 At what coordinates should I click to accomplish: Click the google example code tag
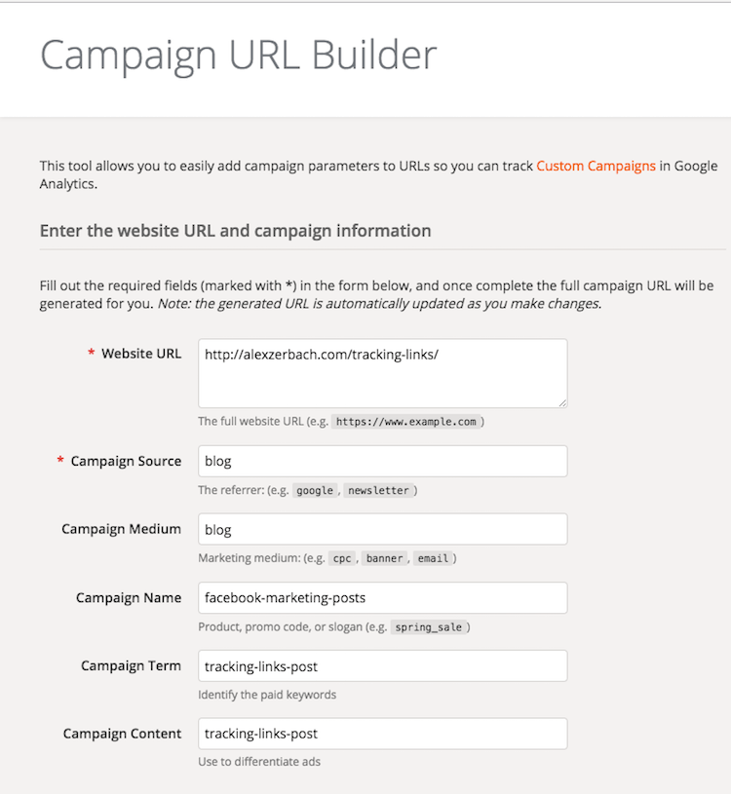315,490
